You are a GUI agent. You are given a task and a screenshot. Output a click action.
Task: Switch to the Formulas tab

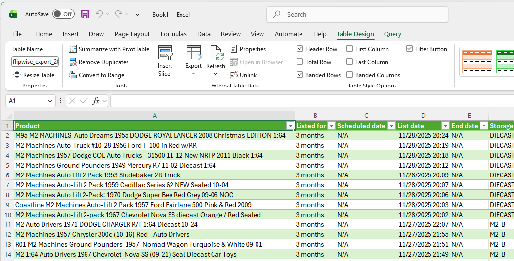tap(173, 34)
